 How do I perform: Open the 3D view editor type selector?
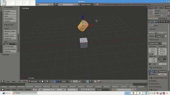(x=3, y=82)
